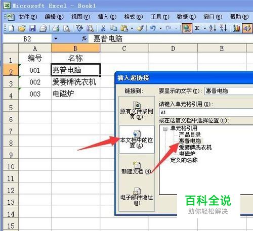
Task: Undo last action with the Undo arrow
Action: tap(153, 28)
